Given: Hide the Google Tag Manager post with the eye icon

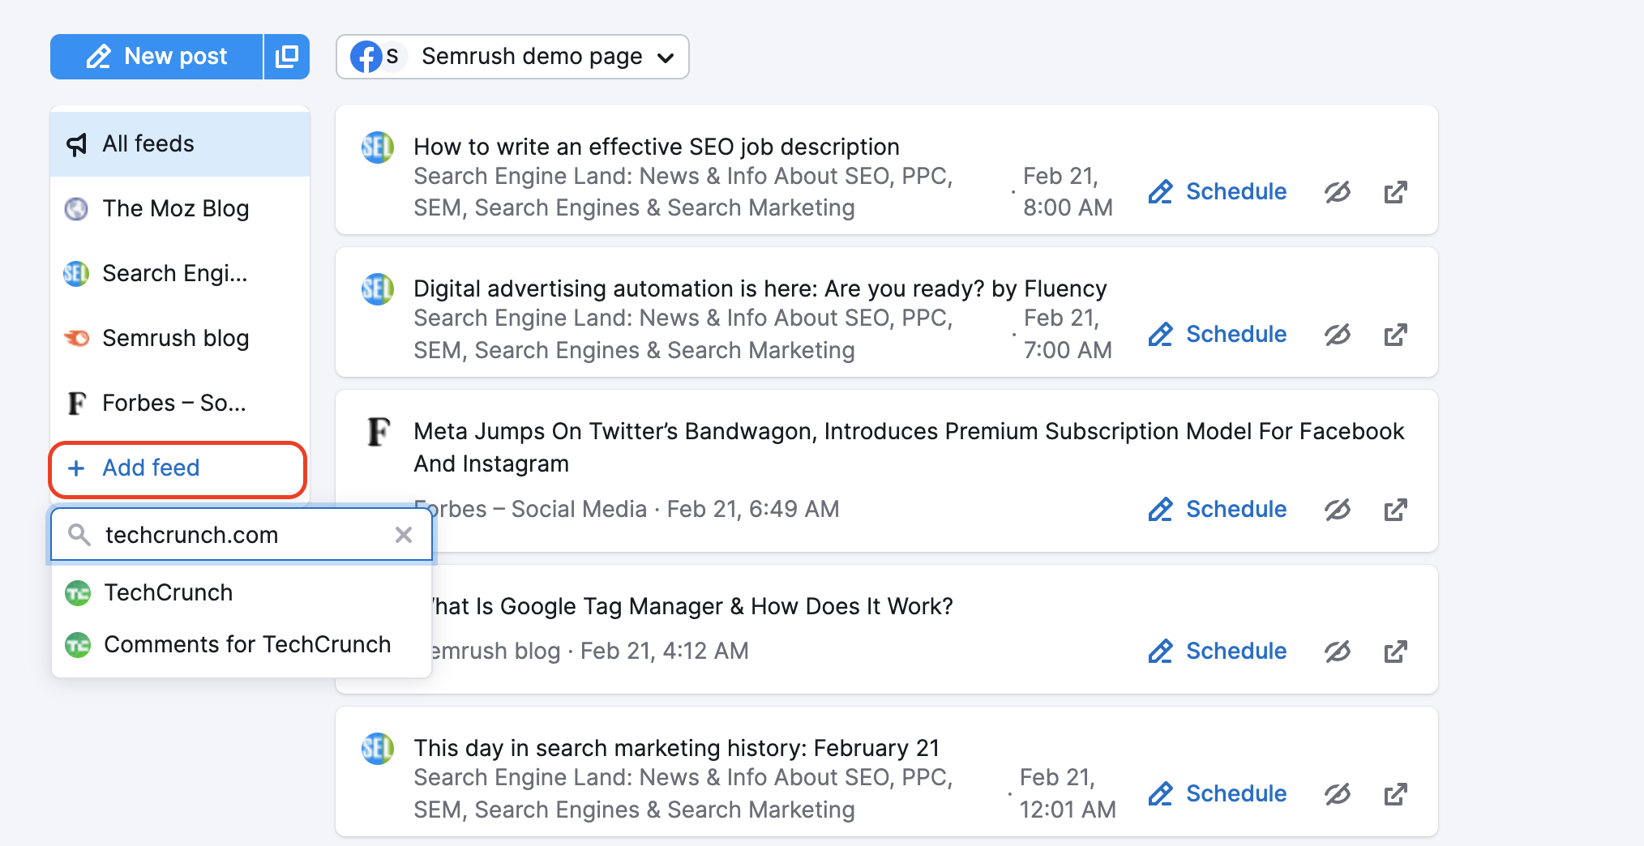Looking at the screenshot, I should coord(1337,651).
